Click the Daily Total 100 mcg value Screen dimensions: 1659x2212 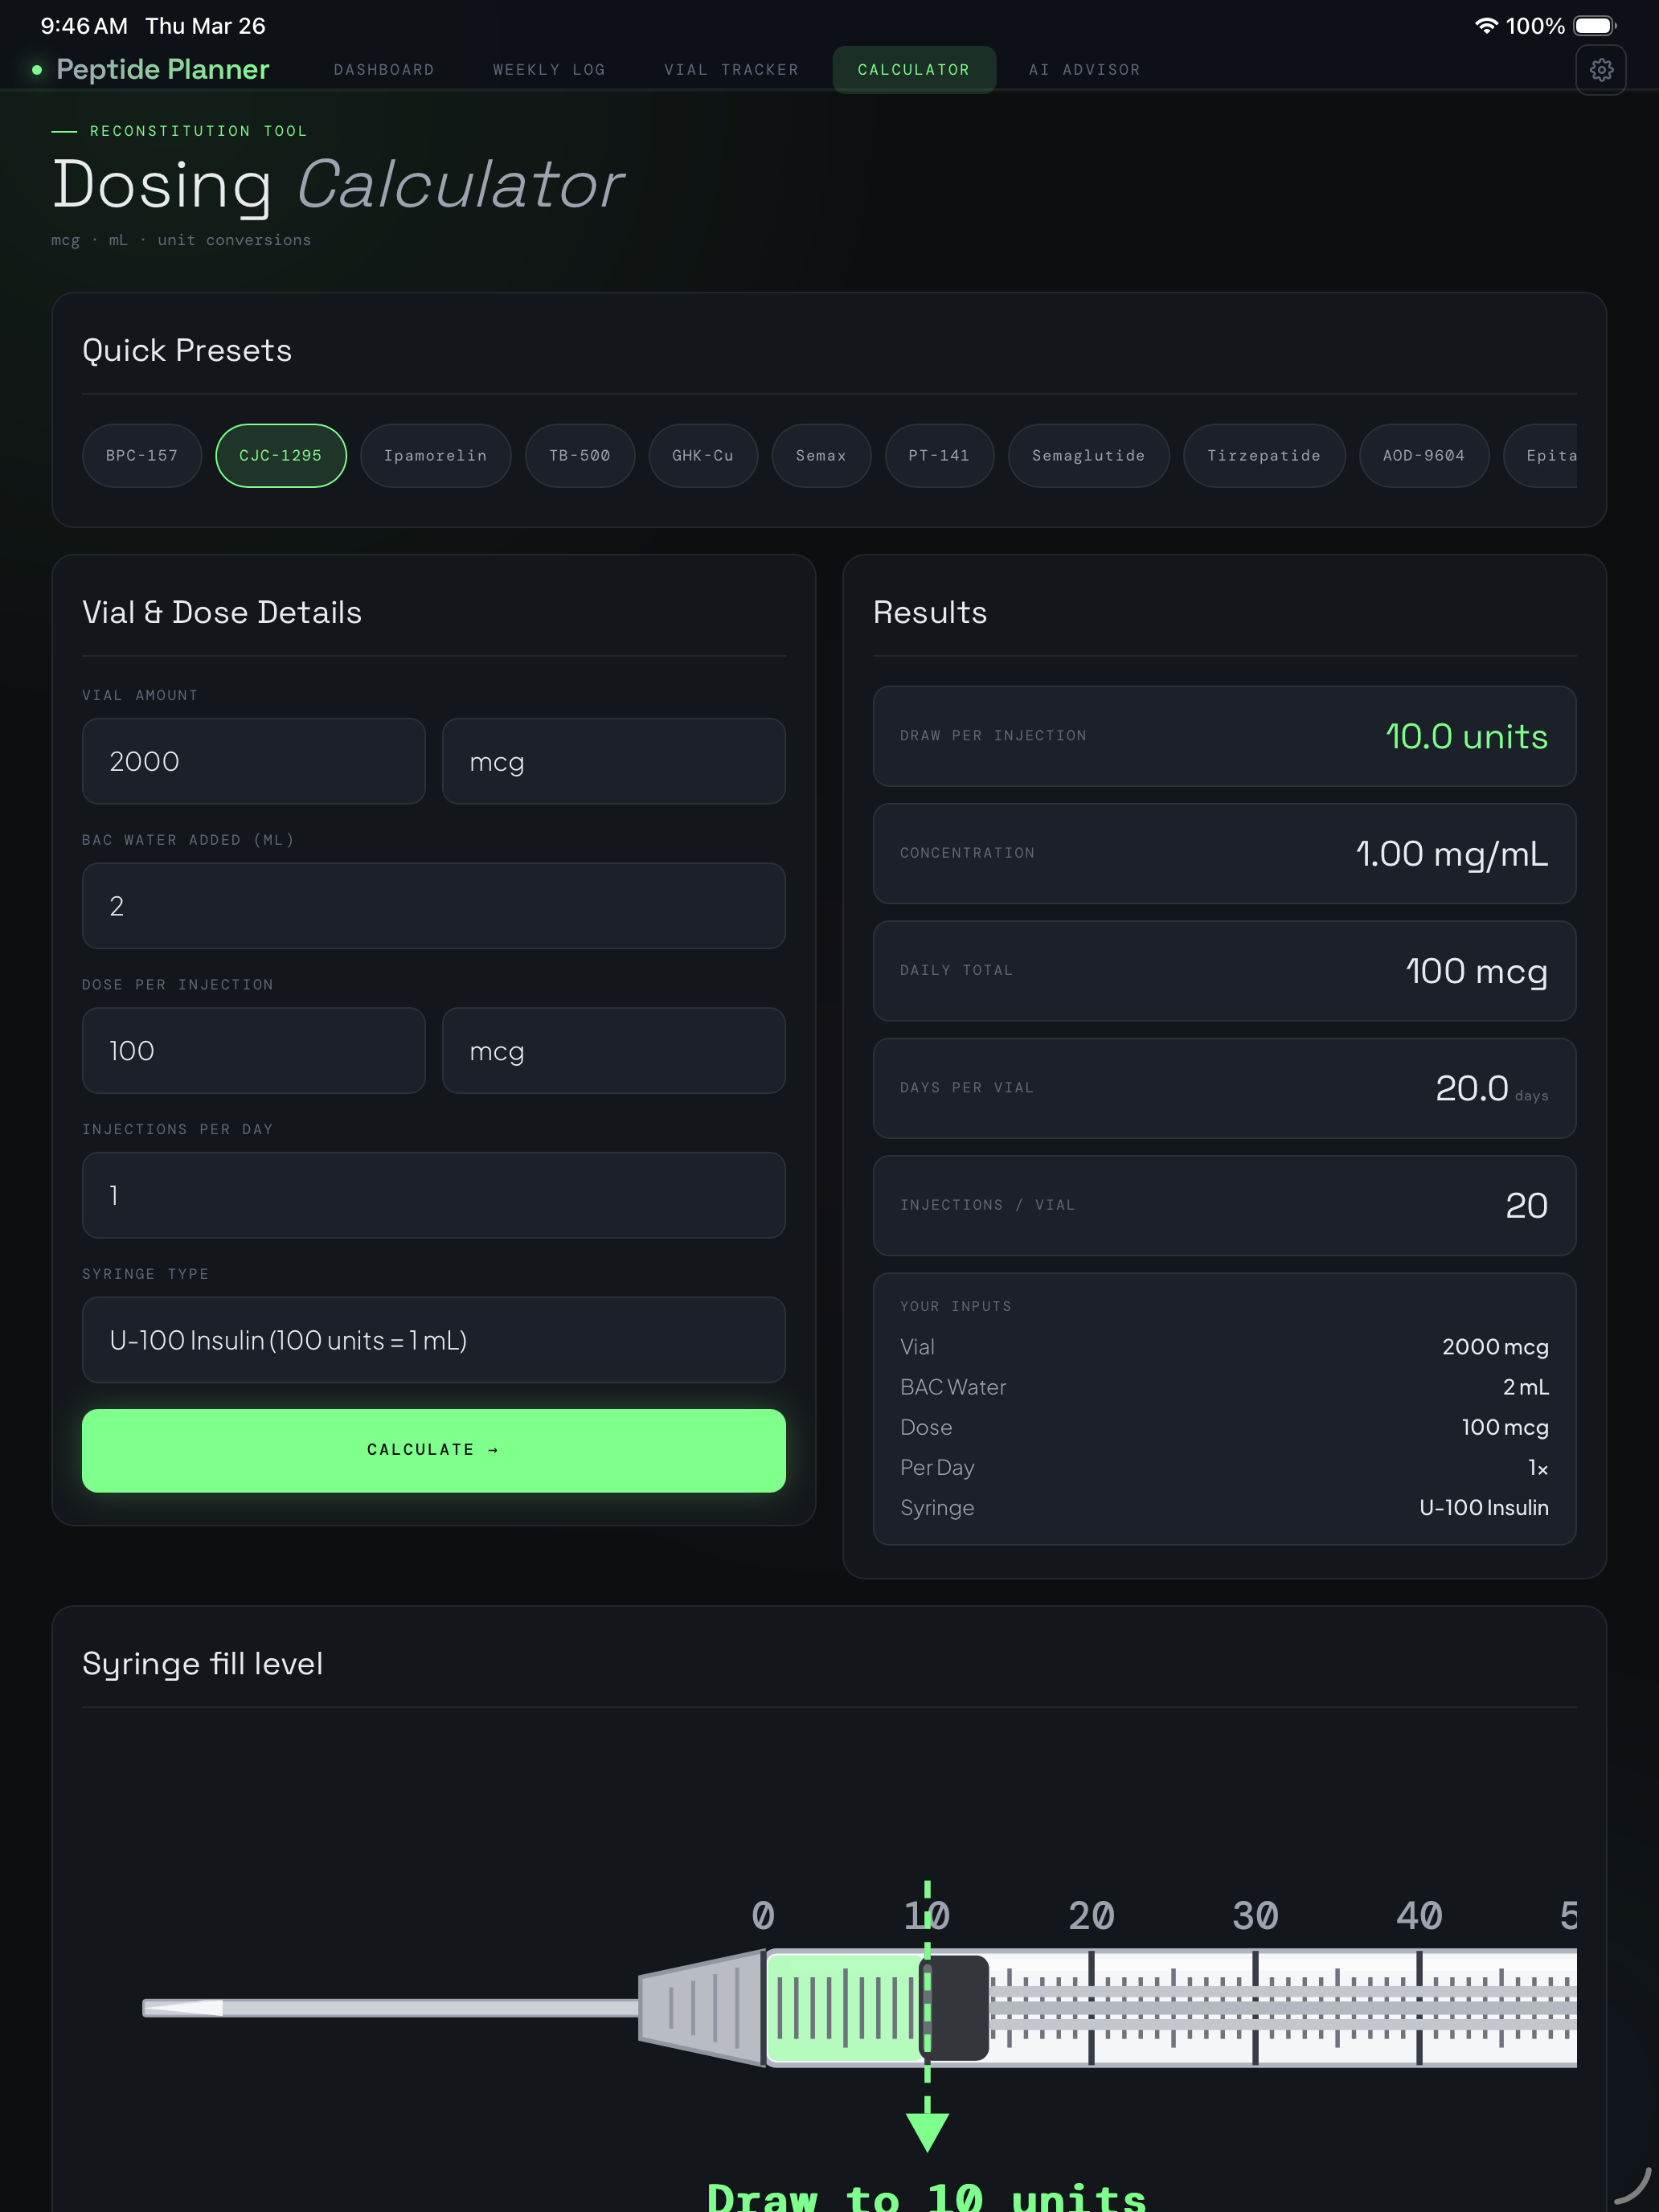1477,971
